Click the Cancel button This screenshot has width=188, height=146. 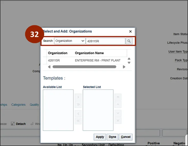pyautogui.click(x=126, y=137)
